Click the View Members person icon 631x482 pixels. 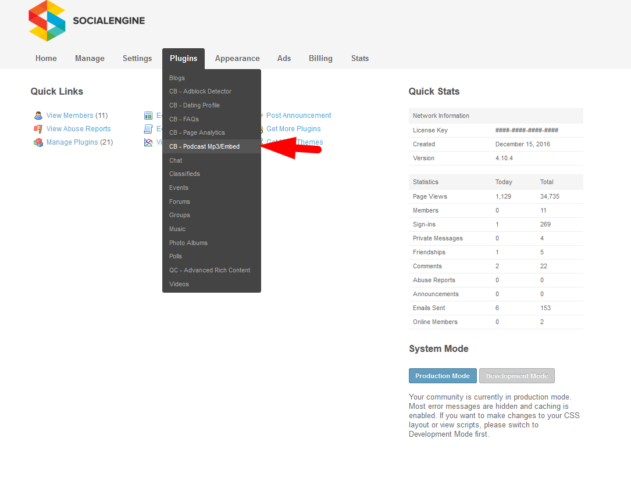38,116
